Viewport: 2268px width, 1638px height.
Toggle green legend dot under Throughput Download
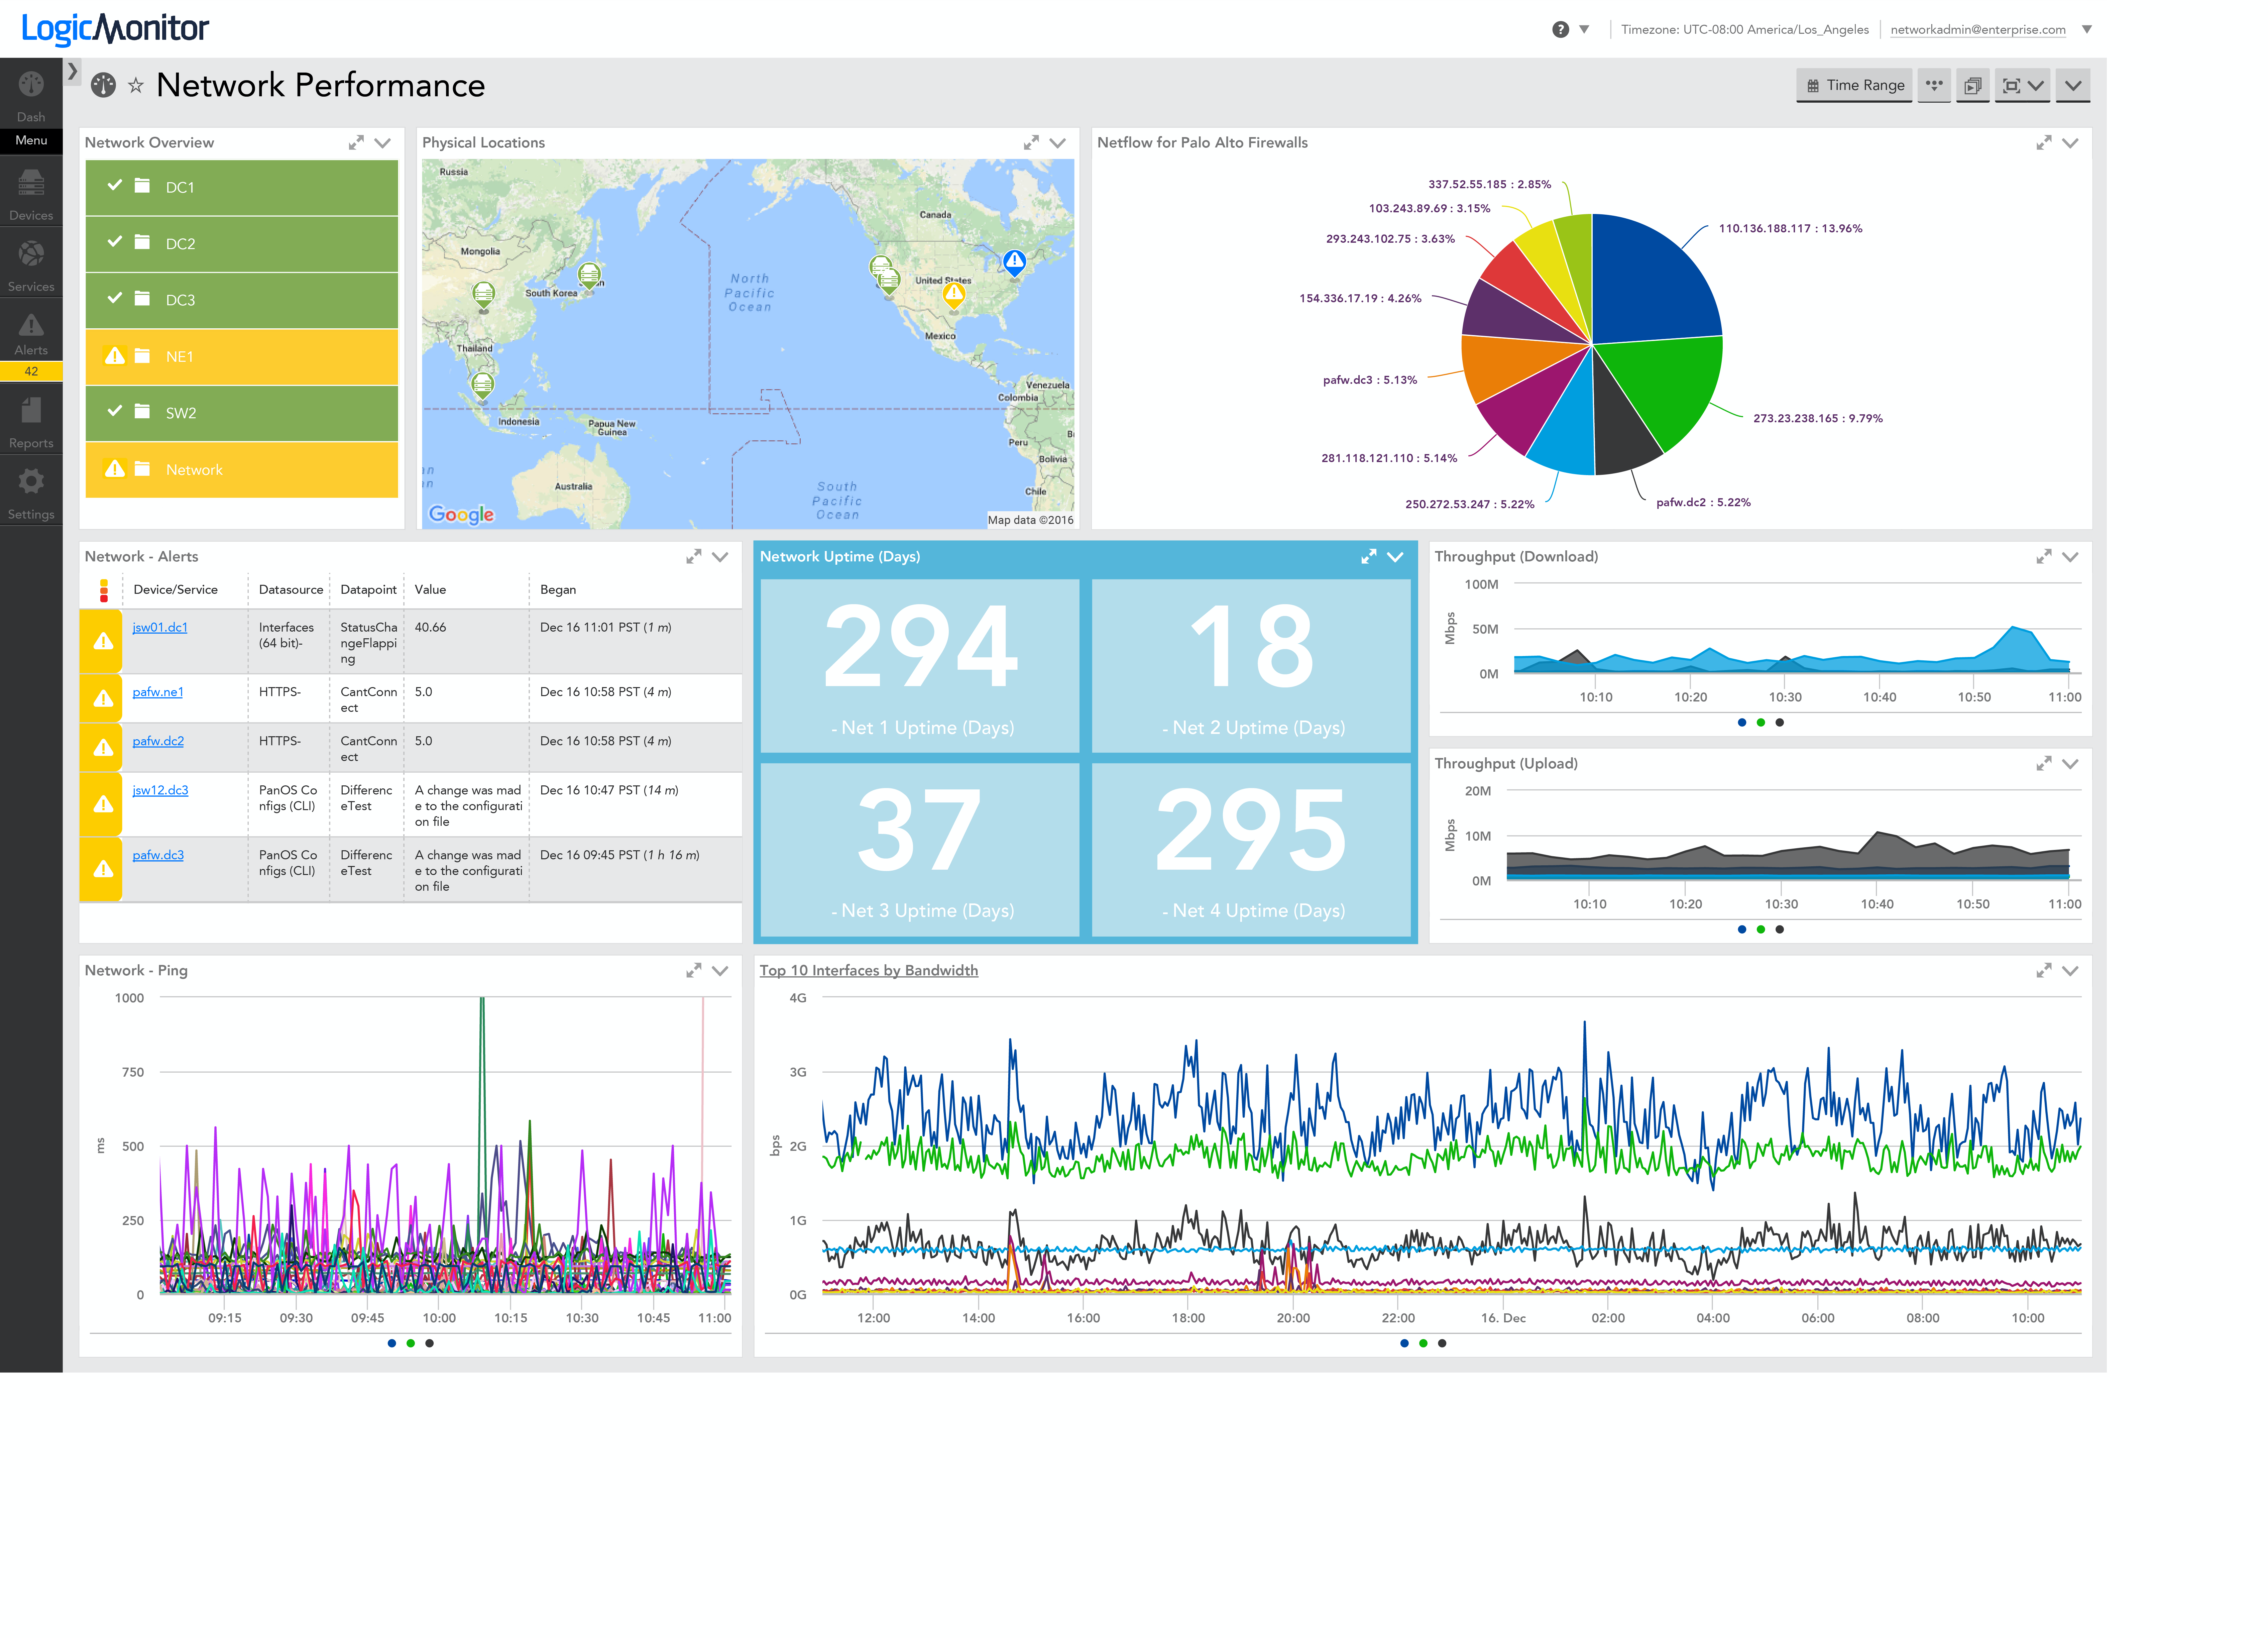tap(1761, 722)
